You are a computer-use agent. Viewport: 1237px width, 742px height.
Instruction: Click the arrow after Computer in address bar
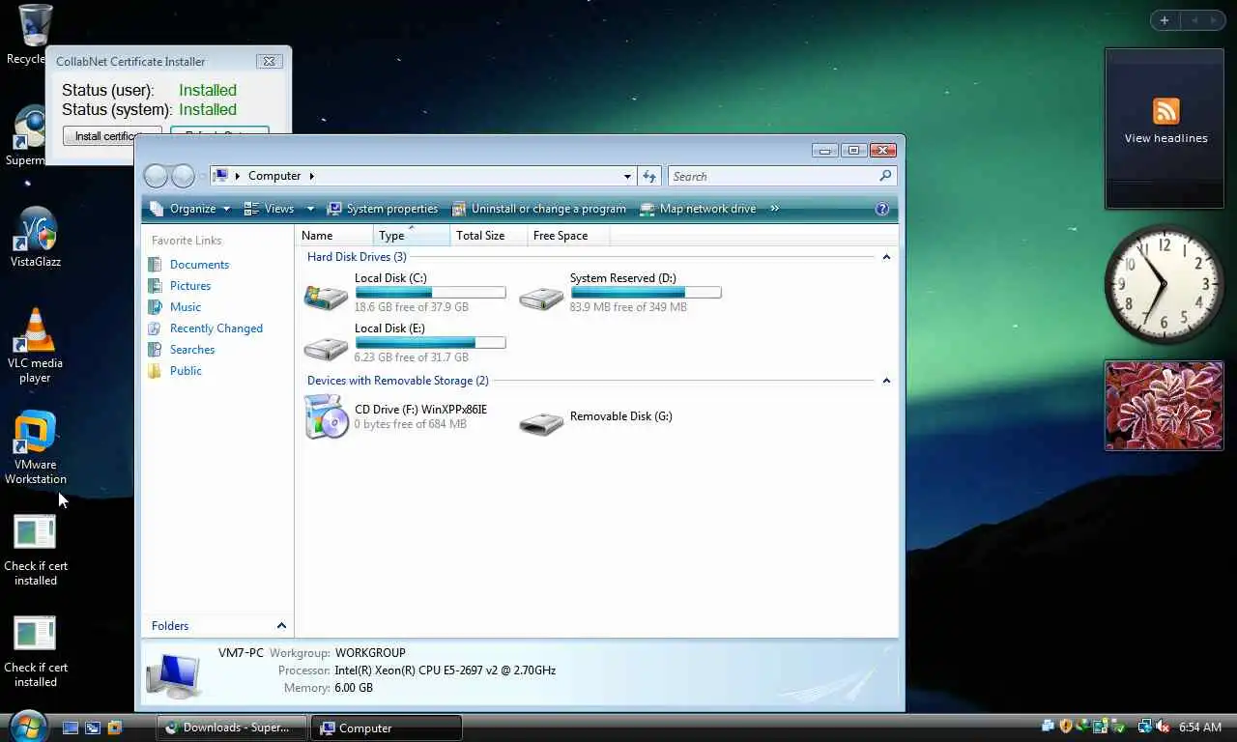click(x=311, y=176)
